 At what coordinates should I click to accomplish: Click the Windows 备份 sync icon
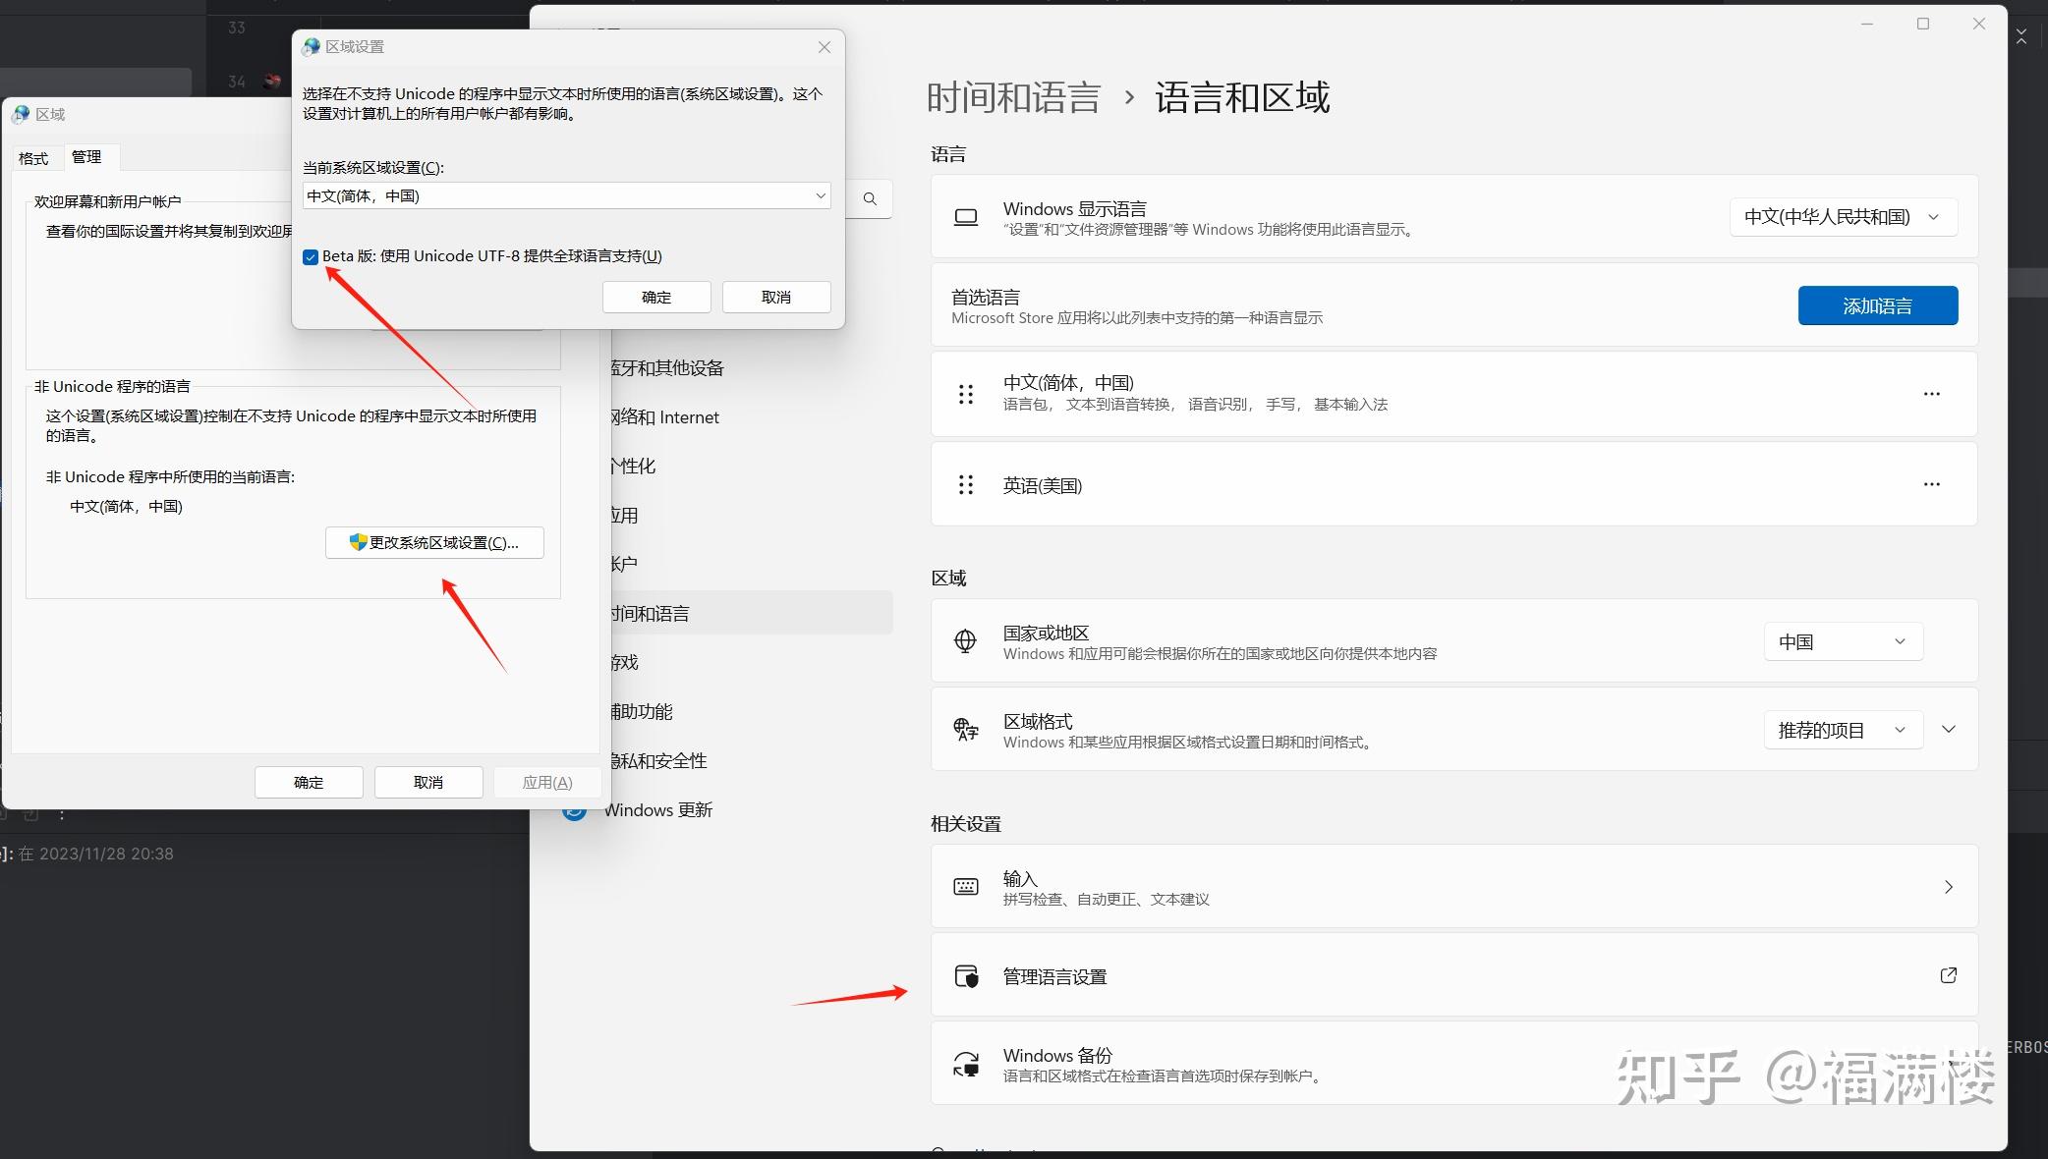pos(966,1065)
